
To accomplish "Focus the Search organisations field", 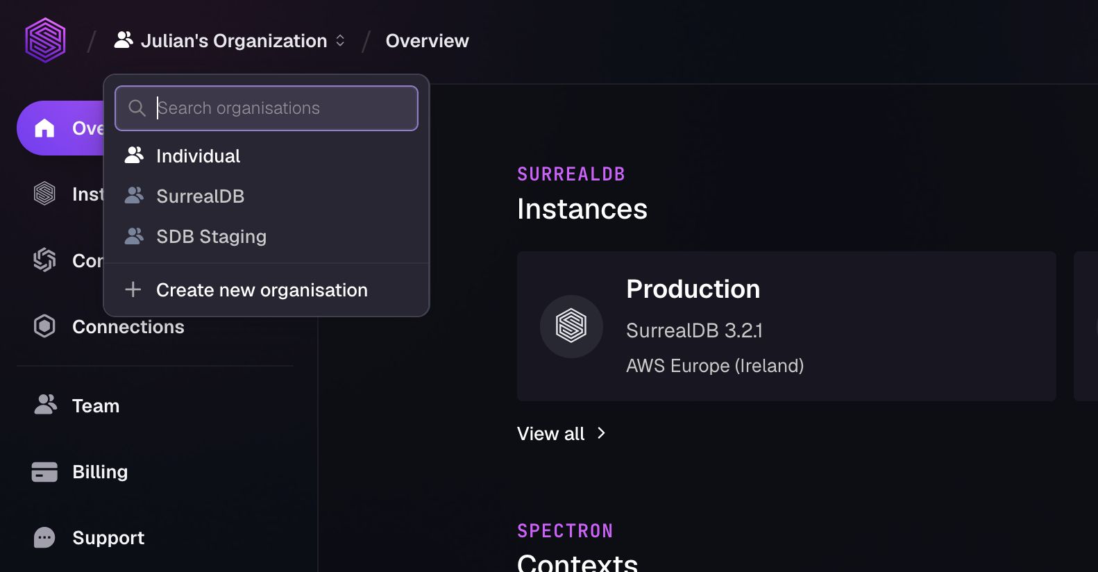I will pos(267,108).
